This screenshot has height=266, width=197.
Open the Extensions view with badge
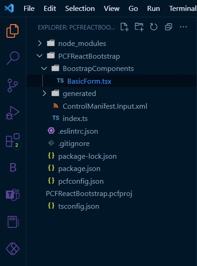click(13, 141)
